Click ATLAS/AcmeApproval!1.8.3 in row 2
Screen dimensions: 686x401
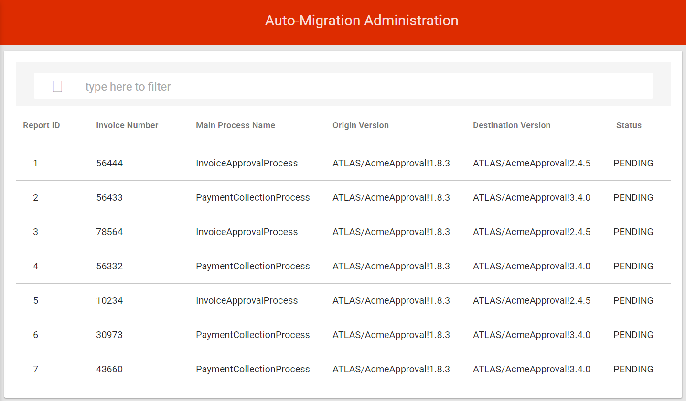coord(391,197)
